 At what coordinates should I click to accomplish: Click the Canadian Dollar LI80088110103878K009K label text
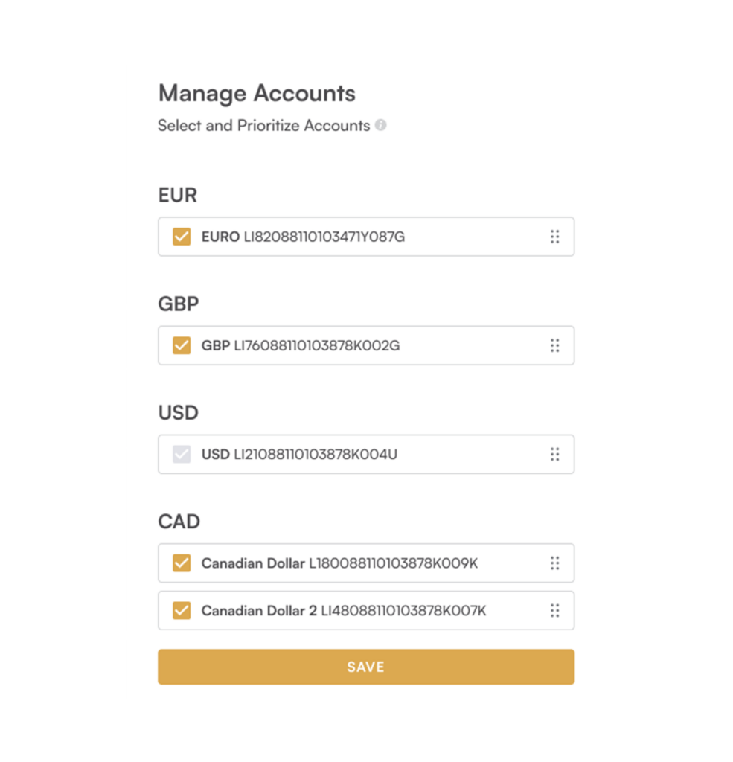click(x=339, y=563)
